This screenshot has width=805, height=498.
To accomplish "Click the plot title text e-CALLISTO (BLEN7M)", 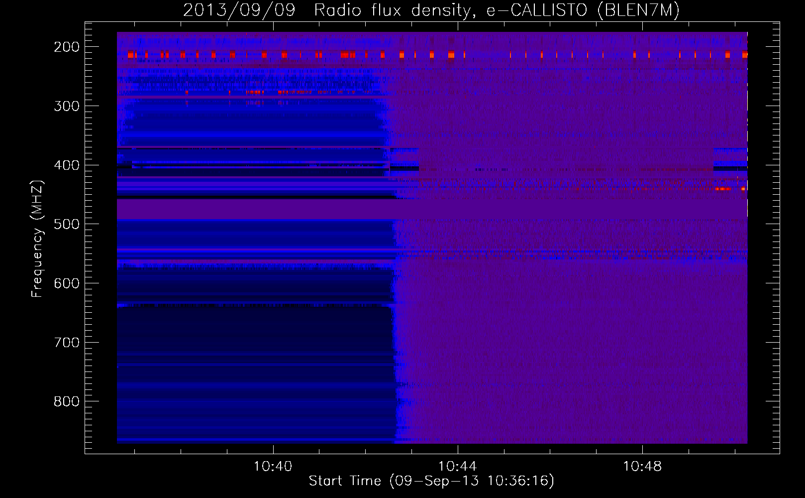I will pyautogui.click(x=583, y=10).
